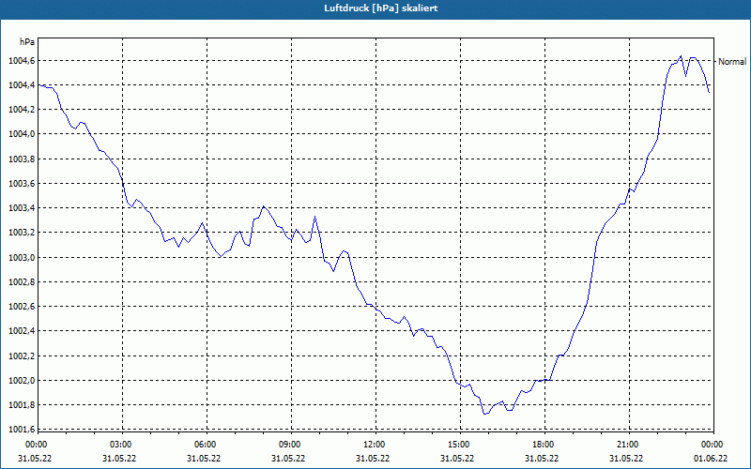The width and height of the screenshot is (751, 469).
Task: Click the "15:00" time label
Action: tap(460, 445)
